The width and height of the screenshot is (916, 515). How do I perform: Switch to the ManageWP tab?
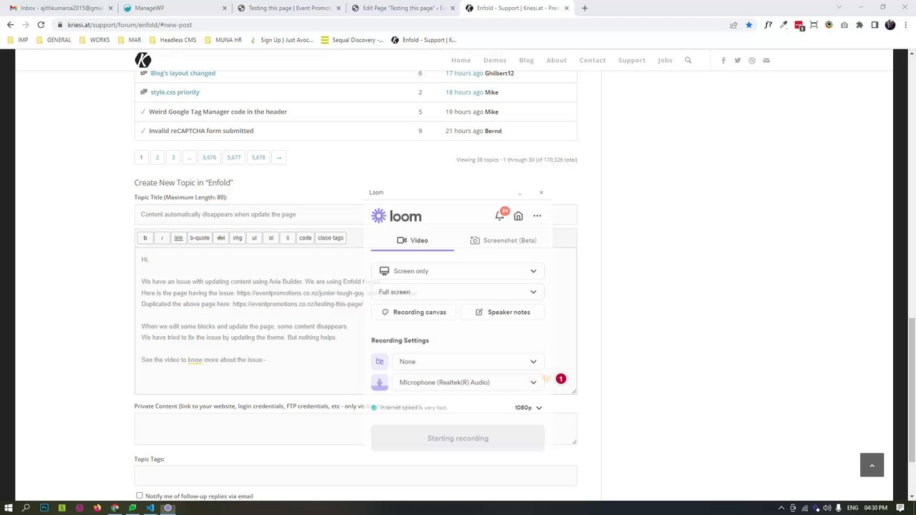[x=174, y=8]
